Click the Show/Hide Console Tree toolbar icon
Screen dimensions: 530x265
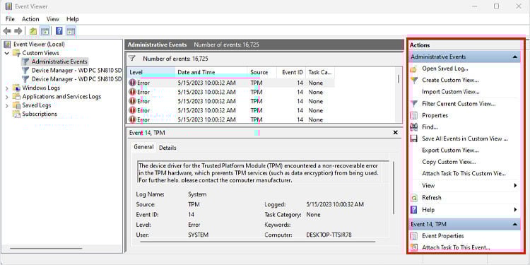(x=45, y=31)
